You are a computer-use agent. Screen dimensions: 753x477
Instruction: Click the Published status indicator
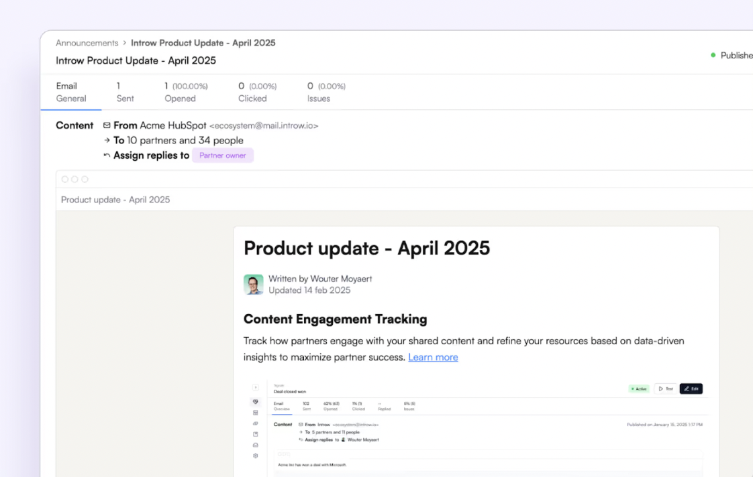[x=732, y=55]
